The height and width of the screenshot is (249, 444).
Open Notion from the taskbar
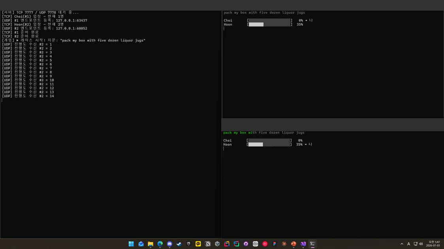pos(207,244)
